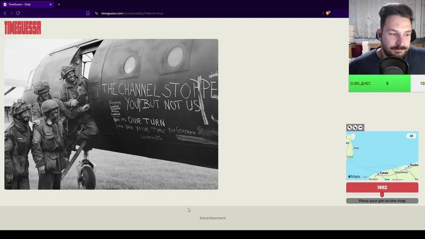Viewport: 425px width, 239px height.
Task: Click Gravelines on the map
Action: click(x=401, y=172)
